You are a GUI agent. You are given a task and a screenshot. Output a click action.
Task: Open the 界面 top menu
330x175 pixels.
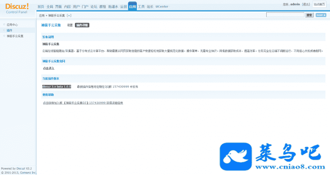coord(58,7)
